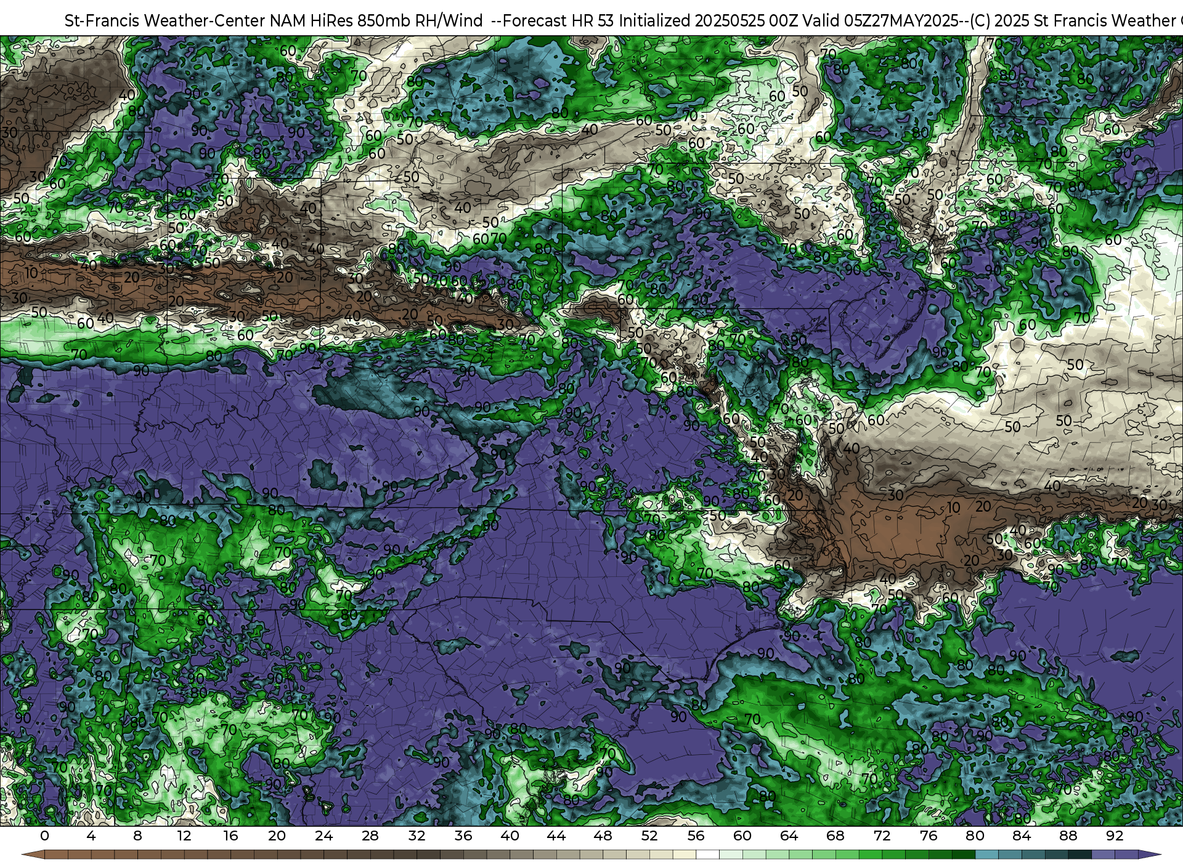Click the colorbar tick label '44'
1183x862 pixels.
pos(556,836)
